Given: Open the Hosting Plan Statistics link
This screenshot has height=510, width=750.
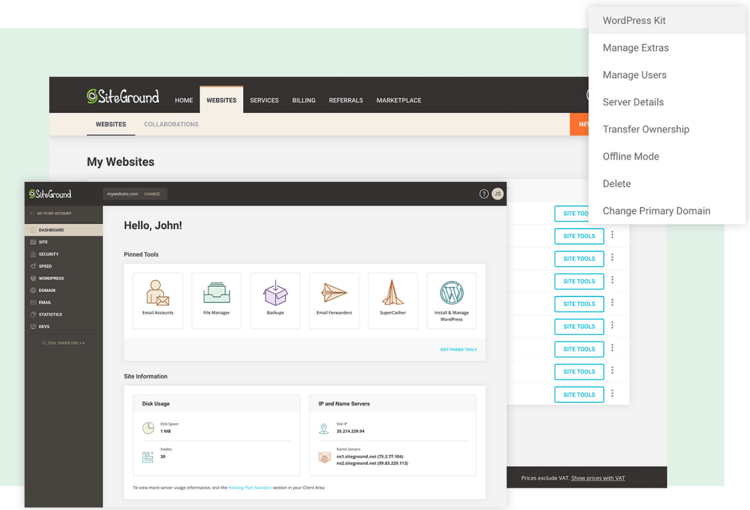Looking at the screenshot, I should (250, 488).
